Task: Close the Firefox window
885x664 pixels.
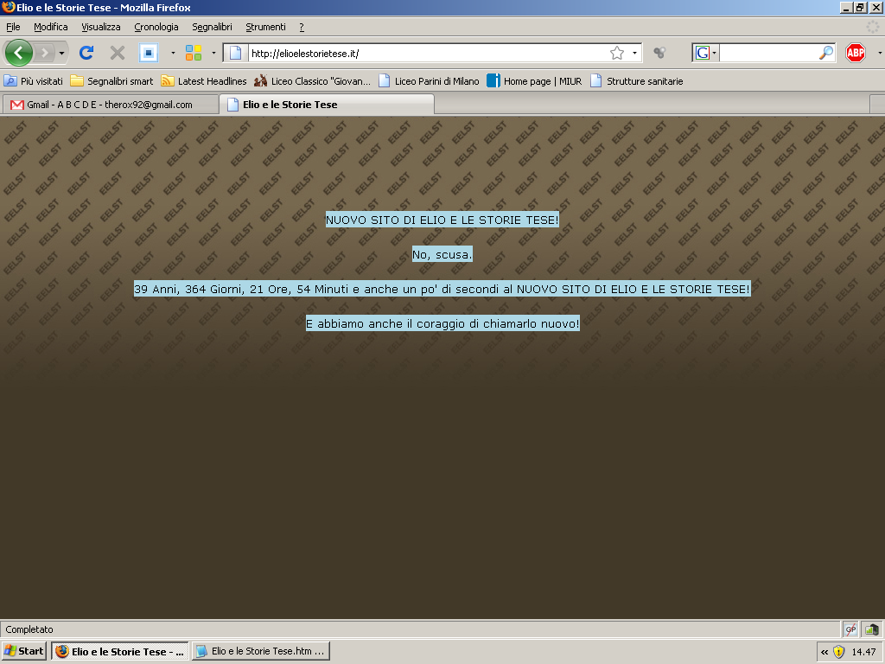Action: (x=875, y=7)
